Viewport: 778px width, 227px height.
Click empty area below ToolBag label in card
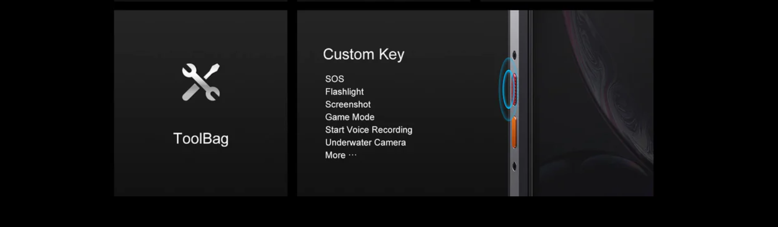point(201,172)
